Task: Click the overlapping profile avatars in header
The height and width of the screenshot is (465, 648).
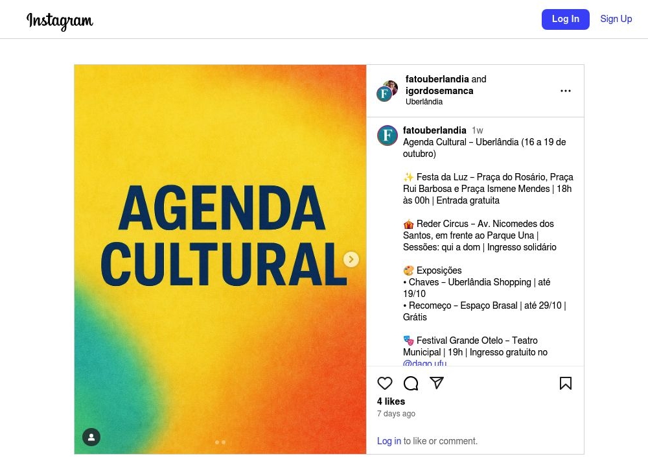Action: [388, 91]
